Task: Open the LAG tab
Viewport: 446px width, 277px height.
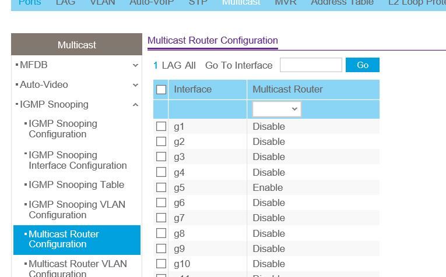Action: tap(65, 2)
